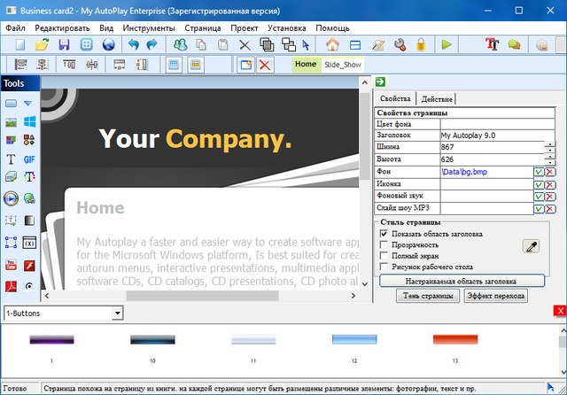This screenshot has width=567, height=395.
Task: Enable the 'Прозрачность' checkbox
Action: click(384, 244)
